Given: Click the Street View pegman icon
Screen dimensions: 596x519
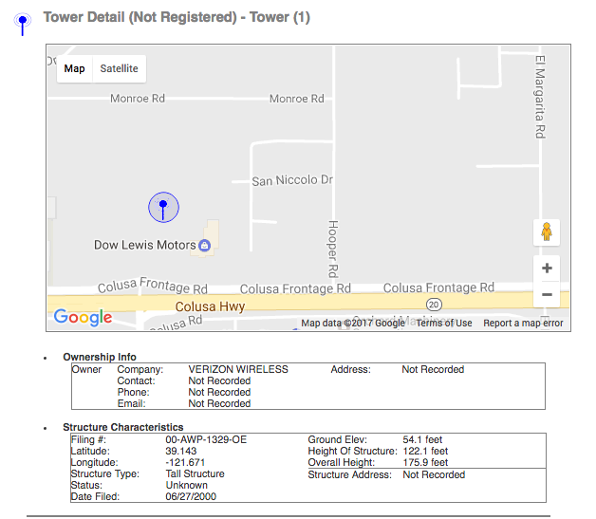Looking at the screenshot, I should point(547,232).
